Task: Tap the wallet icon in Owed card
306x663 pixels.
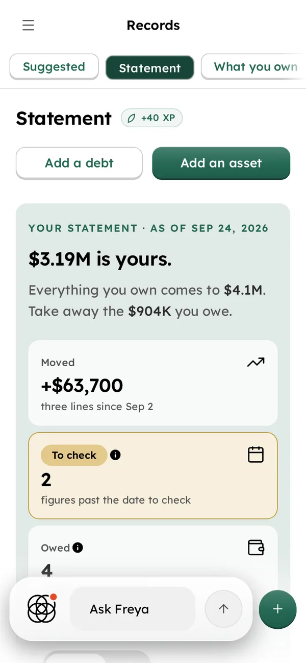Action: pos(256,548)
